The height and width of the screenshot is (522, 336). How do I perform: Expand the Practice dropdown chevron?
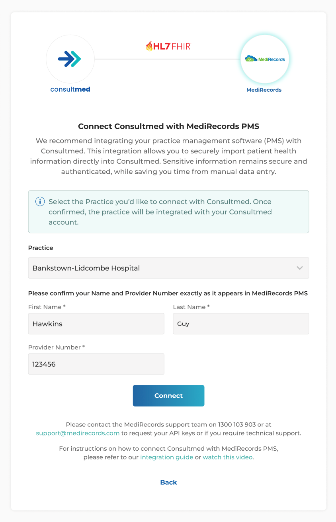(x=300, y=268)
